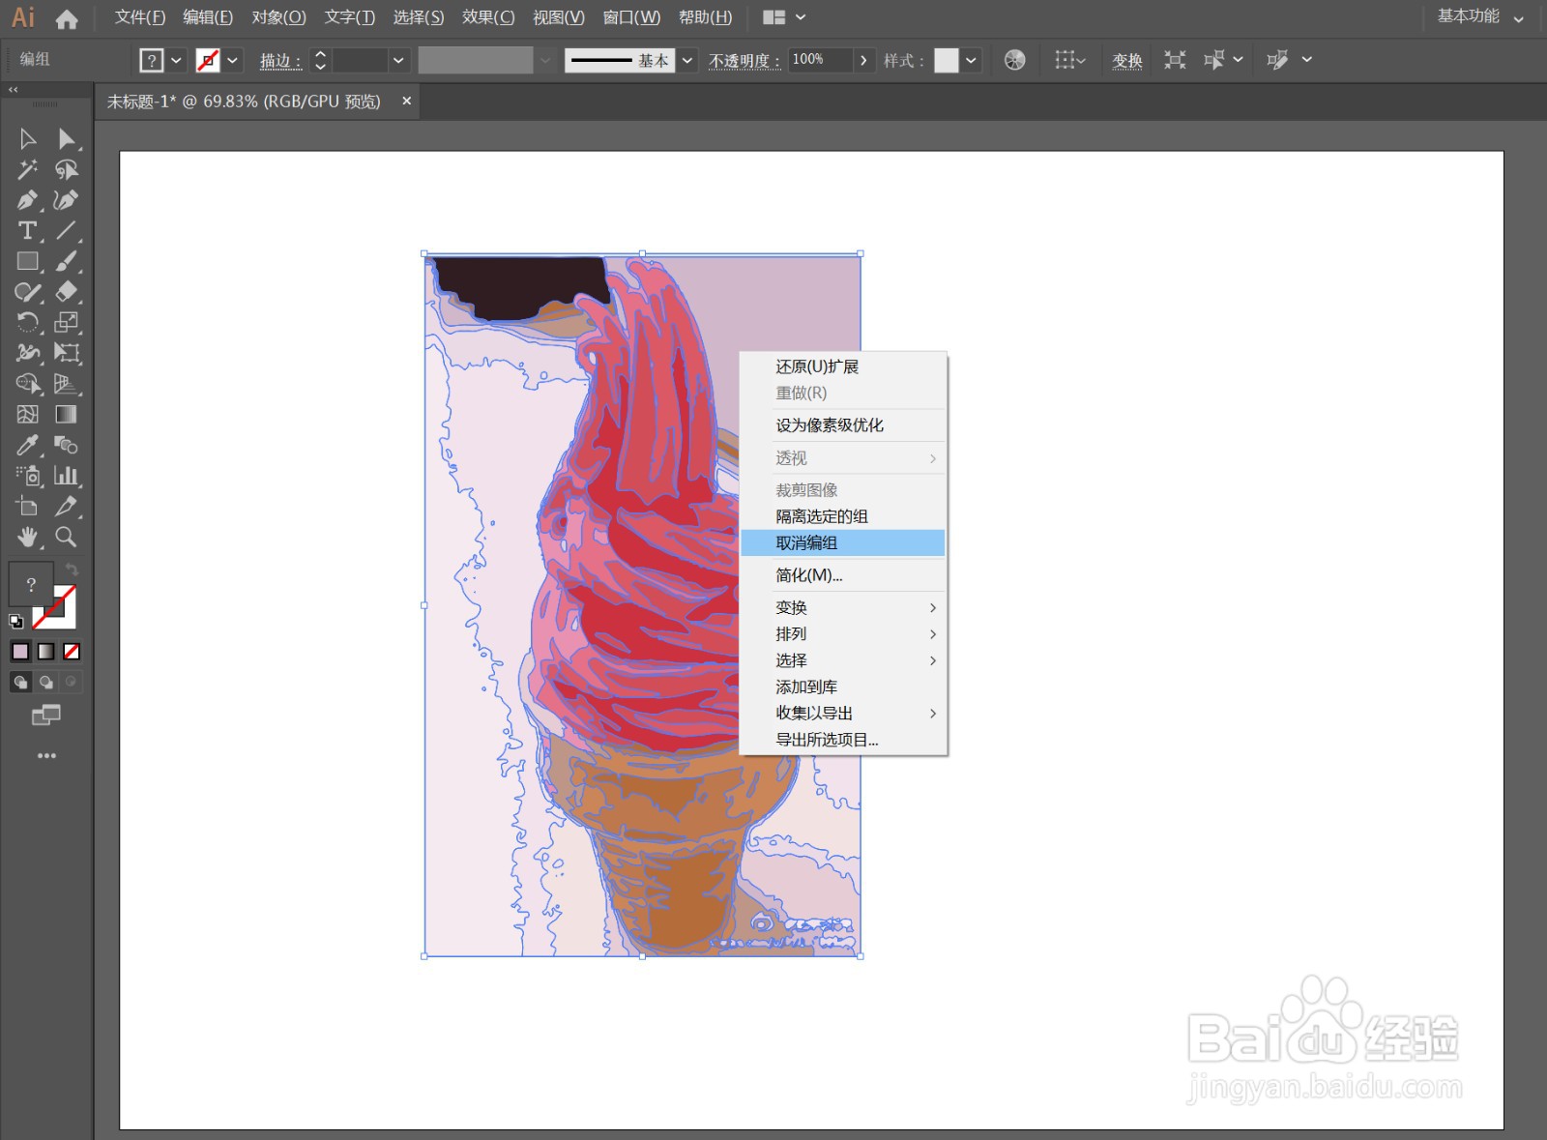Screen dimensions: 1547x1140
Task: Select the Pen tool
Action: click(x=28, y=200)
